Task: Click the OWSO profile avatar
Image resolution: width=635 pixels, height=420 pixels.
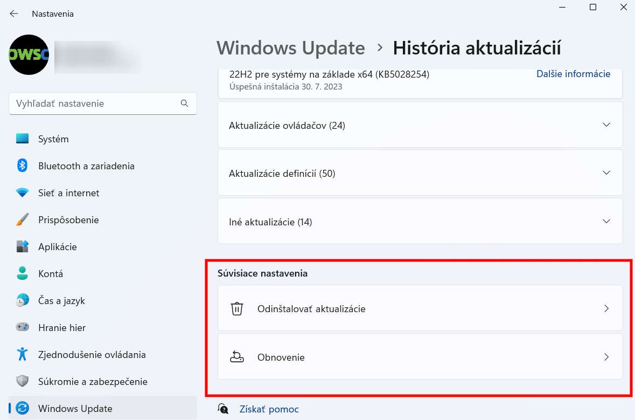Action: point(29,55)
